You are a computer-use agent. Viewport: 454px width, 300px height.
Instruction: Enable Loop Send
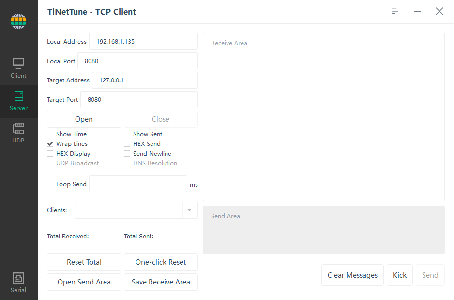(x=50, y=184)
